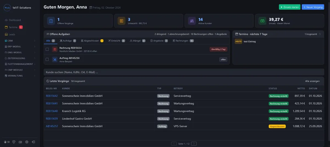Viewport: 330px width, 147px height.
Task: Switch to the Angebote tab
Action: pos(159,41)
